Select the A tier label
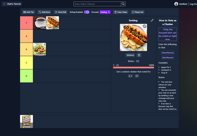Viewport: 197px width, 136px height. pyautogui.click(x=27, y=36)
